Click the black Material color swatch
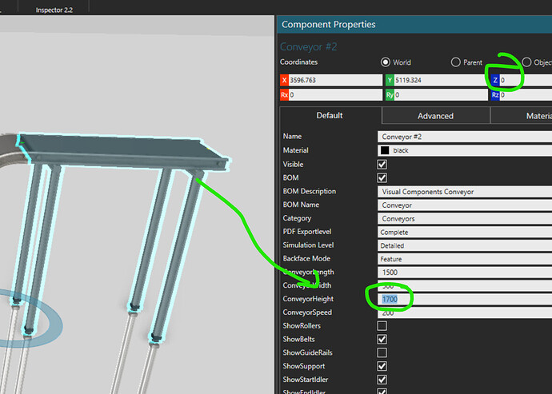Viewport: 552px width, 394px height. [385, 150]
